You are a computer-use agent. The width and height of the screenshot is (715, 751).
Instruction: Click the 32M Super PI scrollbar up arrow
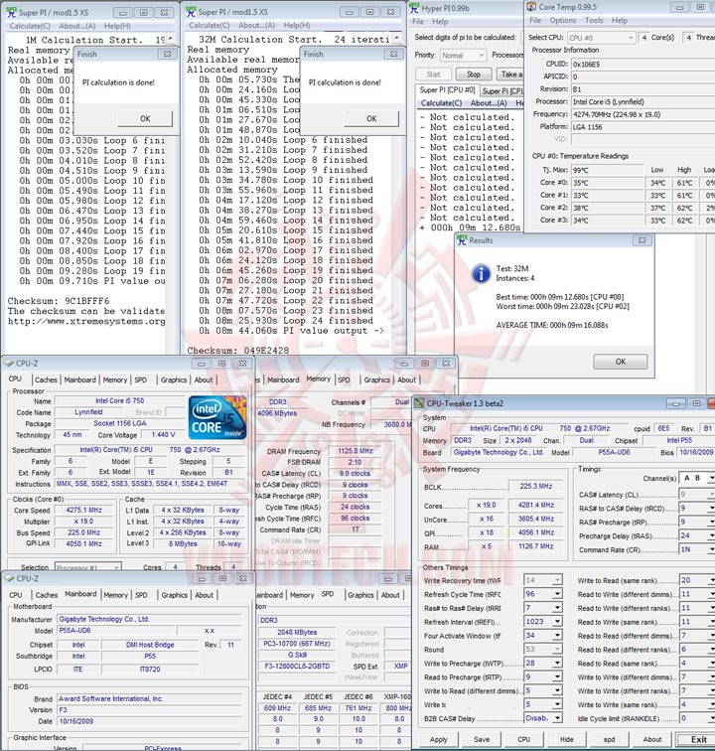pyautogui.click(x=396, y=38)
